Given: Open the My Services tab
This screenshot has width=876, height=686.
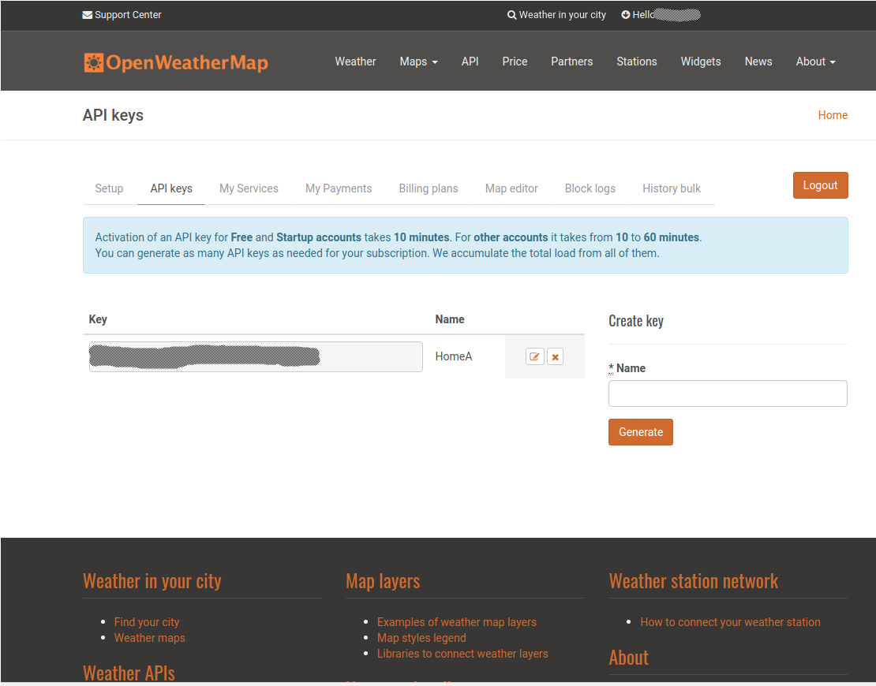Looking at the screenshot, I should 249,188.
